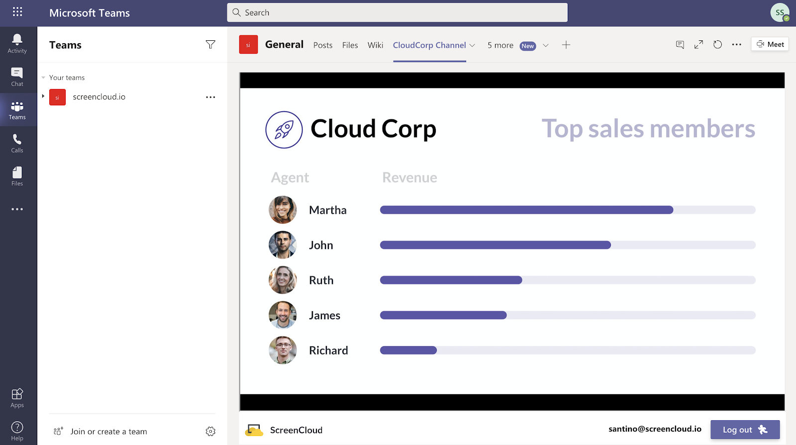796x445 pixels.
Task: Click Richard's revenue bar
Action: tap(568, 350)
